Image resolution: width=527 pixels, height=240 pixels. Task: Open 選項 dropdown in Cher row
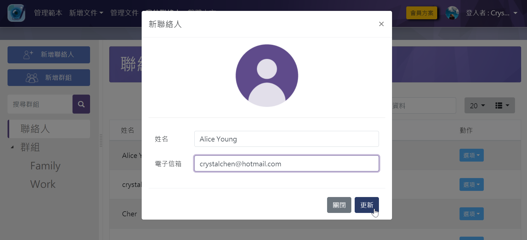pyautogui.click(x=472, y=214)
